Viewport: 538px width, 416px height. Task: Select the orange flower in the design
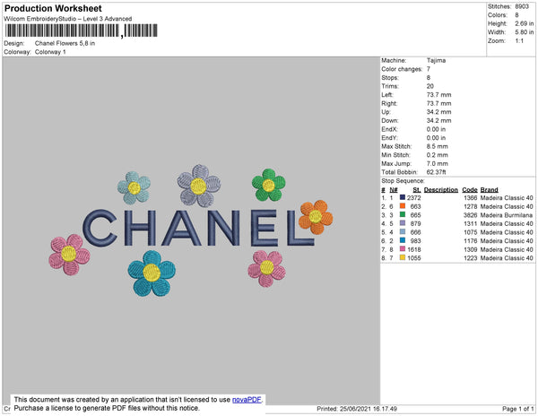coord(316,217)
